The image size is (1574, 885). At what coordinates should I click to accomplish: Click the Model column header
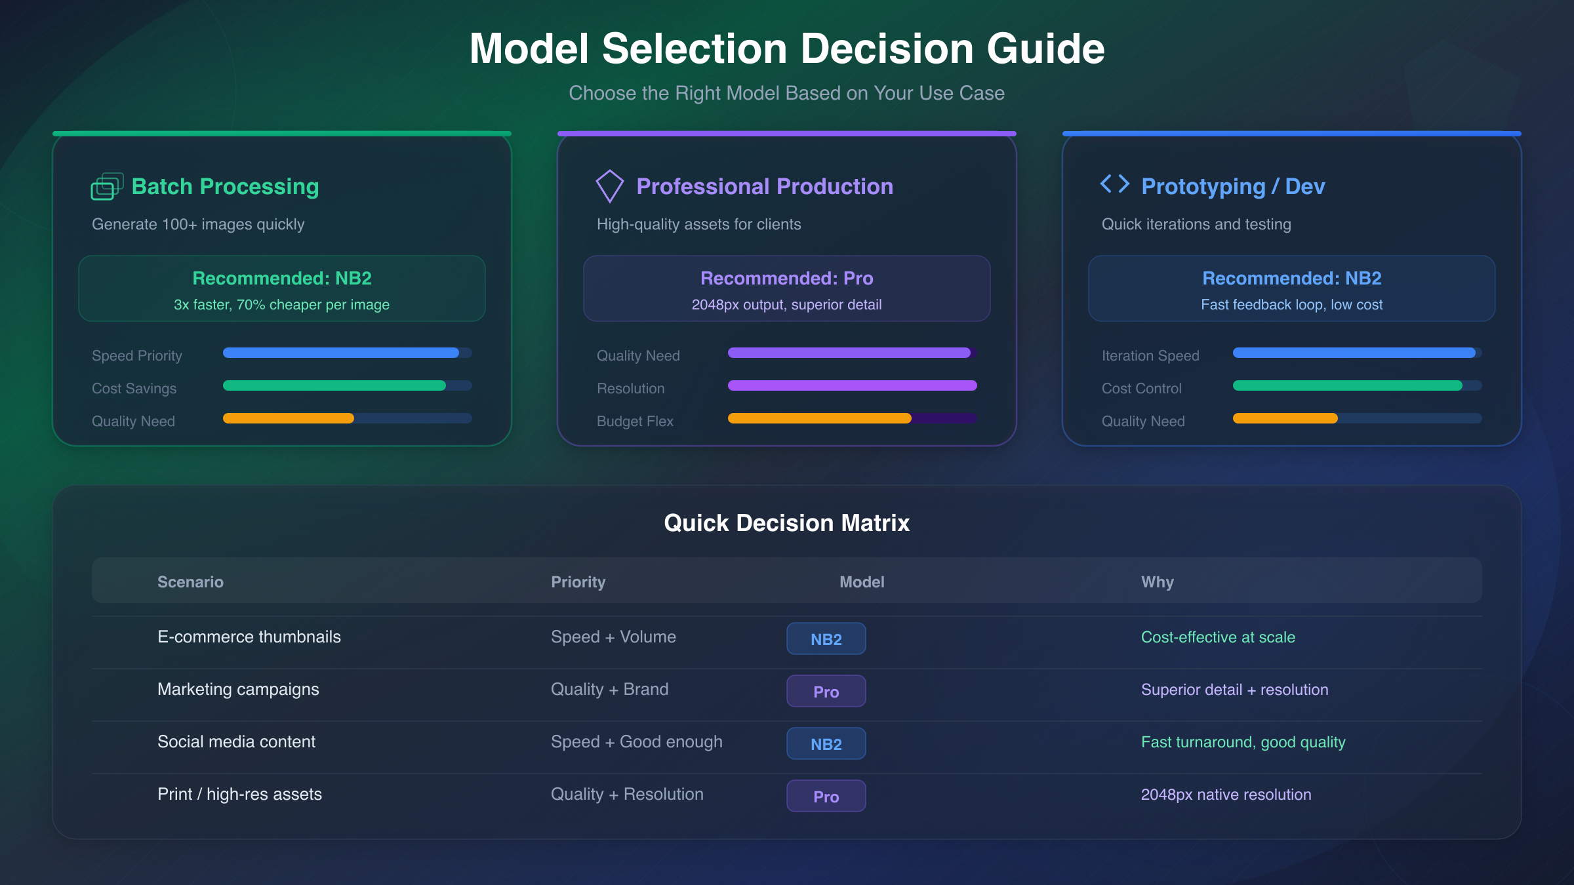point(862,582)
